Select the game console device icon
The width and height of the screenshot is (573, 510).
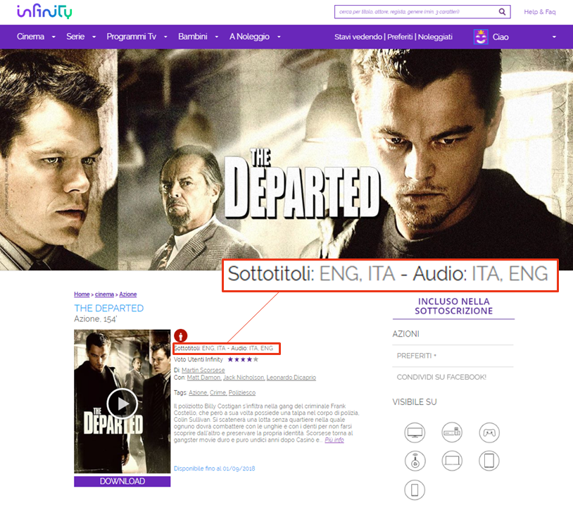pyautogui.click(x=489, y=433)
